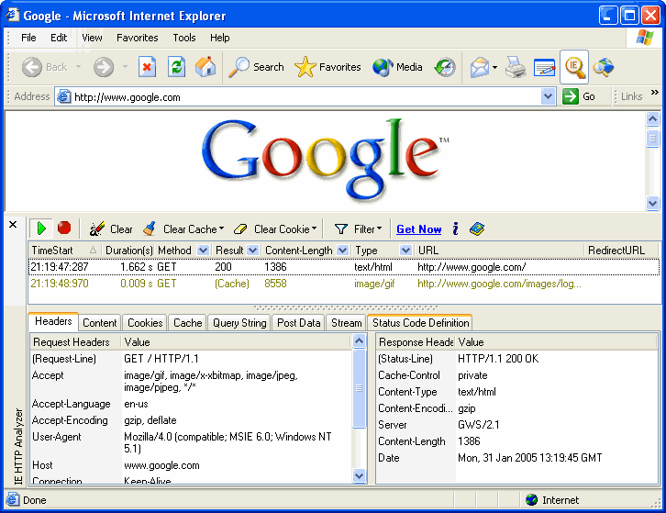Open the About info icon
This screenshot has height=513, width=666.
tap(455, 229)
